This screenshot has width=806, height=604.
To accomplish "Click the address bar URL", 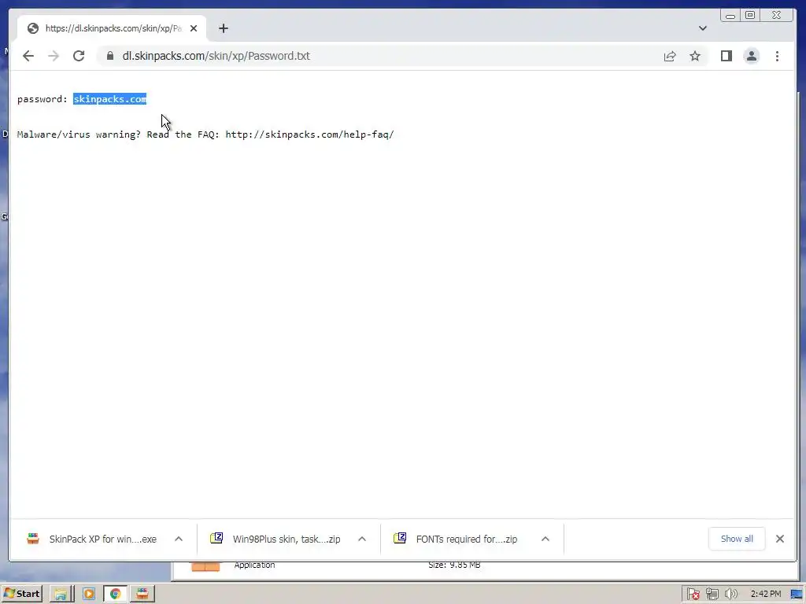I will tap(216, 56).
